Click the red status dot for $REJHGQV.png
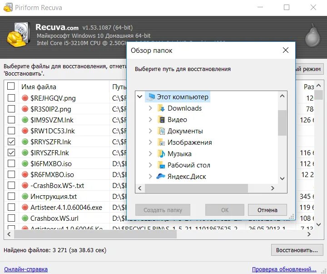 (25, 98)
